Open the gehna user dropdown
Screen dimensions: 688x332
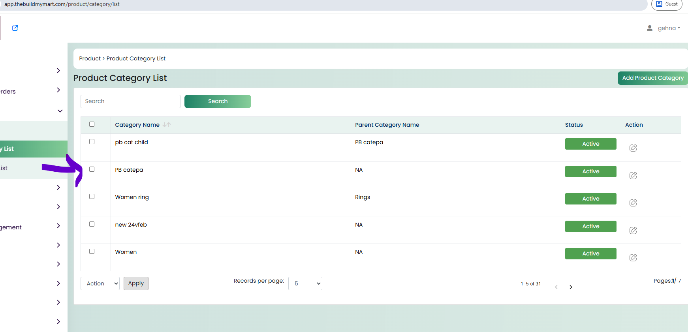coord(669,28)
